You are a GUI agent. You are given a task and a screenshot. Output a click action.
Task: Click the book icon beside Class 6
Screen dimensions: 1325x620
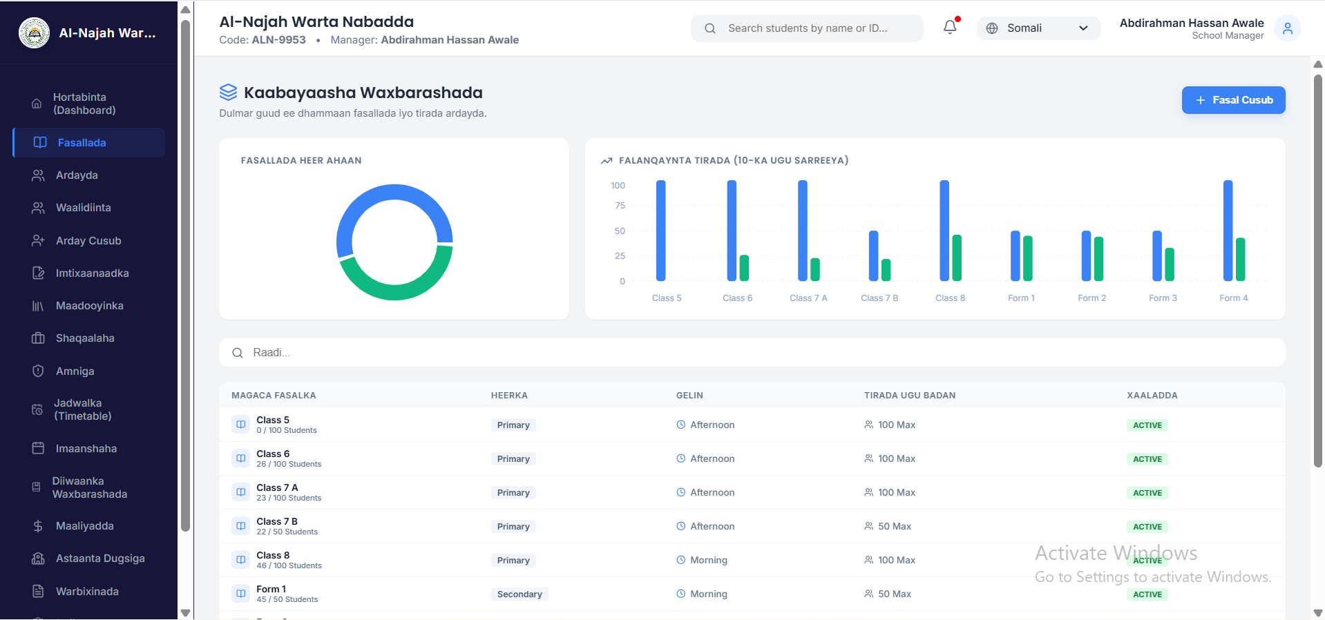[241, 458]
